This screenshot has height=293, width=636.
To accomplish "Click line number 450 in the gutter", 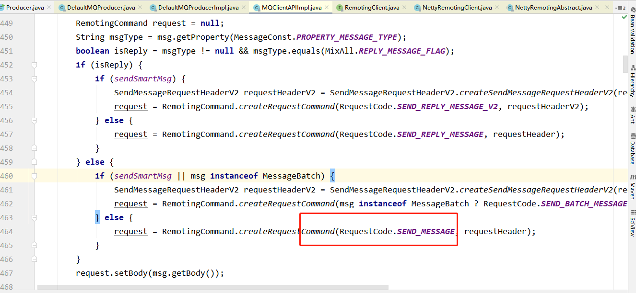I will pyautogui.click(x=7, y=37).
